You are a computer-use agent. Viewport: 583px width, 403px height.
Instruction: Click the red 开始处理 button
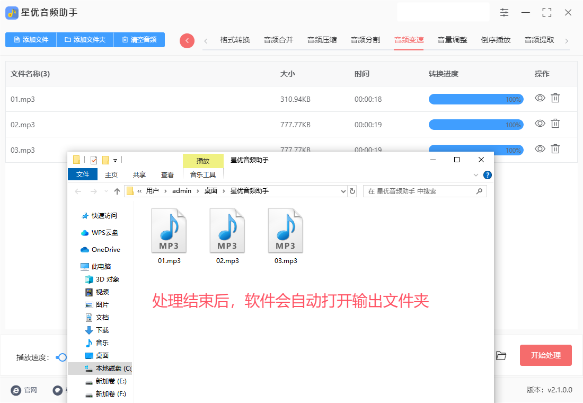[x=545, y=355]
